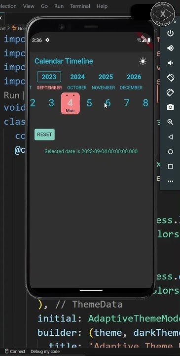Choose the month SEPTEMBER
The height and width of the screenshot is (356, 180).
click(x=49, y=88)
